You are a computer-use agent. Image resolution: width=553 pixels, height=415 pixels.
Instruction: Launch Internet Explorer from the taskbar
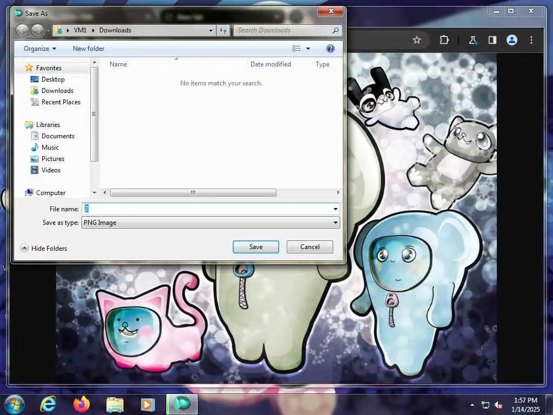click(x=48, y=404)
